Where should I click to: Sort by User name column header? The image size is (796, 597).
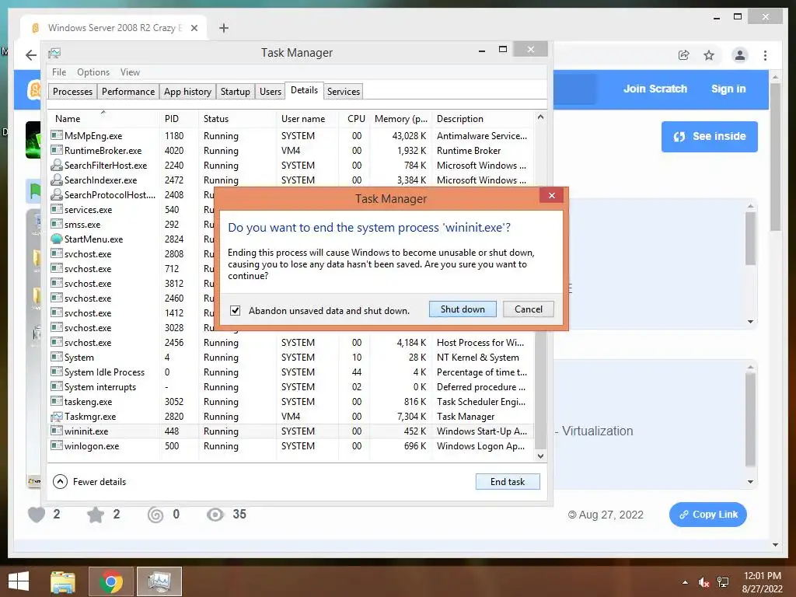pyautogui.click(x=308, y=119)
